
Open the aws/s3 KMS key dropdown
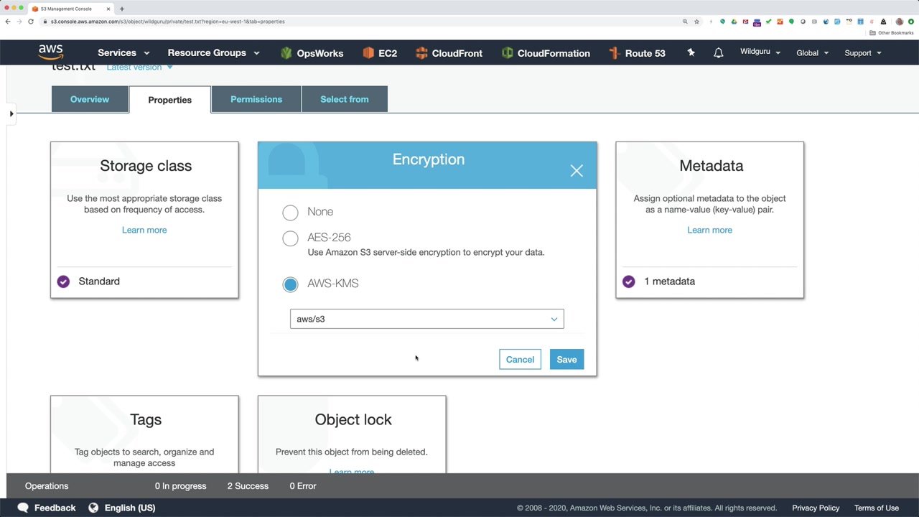tap(427, 319)
